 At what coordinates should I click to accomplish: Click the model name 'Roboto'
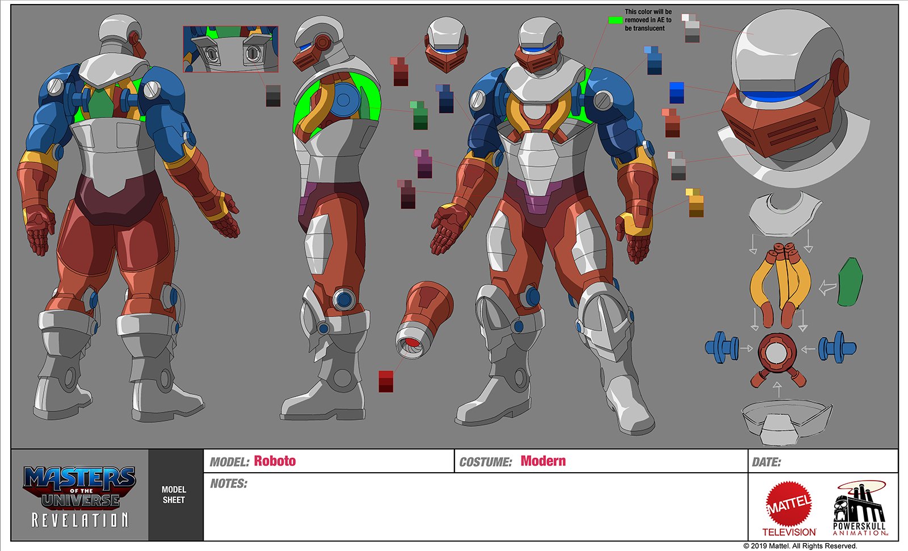coord(275,461)
